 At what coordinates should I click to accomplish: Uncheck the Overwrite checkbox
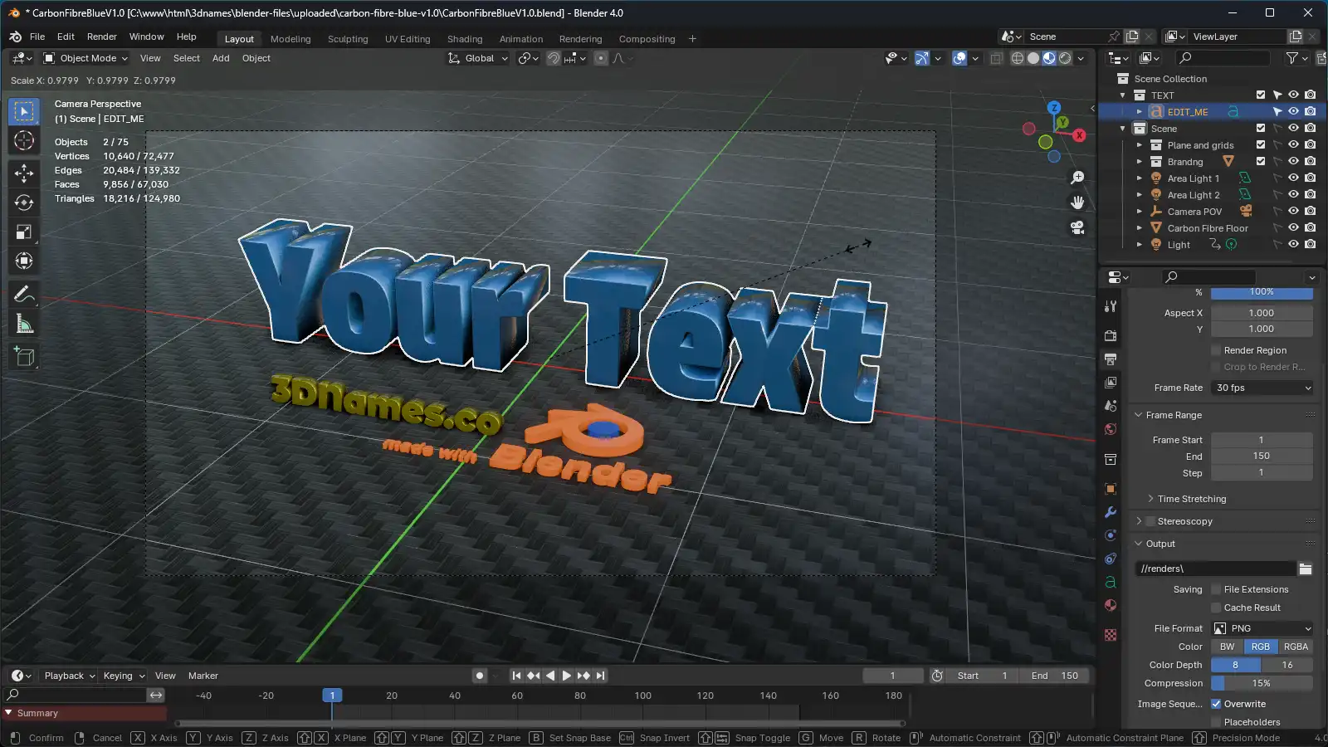pyautogui.click(x=1216, y=704)
